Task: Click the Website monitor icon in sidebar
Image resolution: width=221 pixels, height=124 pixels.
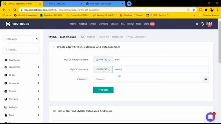Action: [6, 107]
